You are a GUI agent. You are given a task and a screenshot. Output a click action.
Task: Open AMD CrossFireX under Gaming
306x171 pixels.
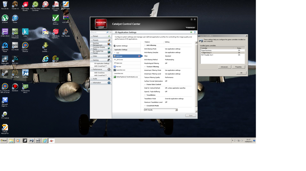click(x=100, y=66)
